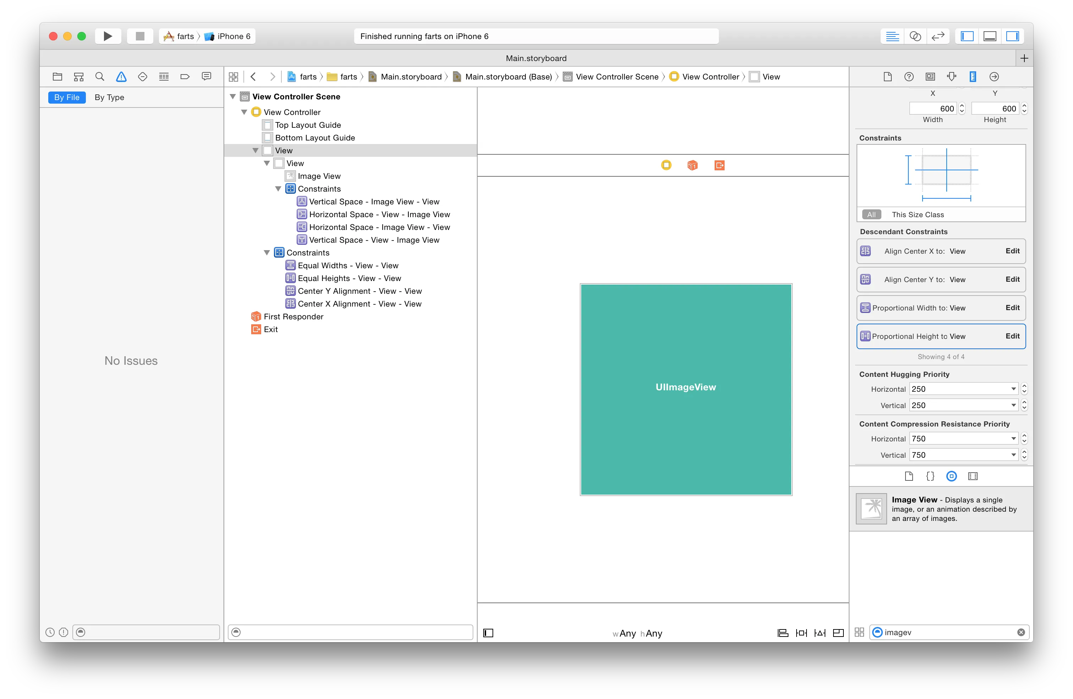
Task: Select Image View in document outline
Action: [x=319, y=176]
